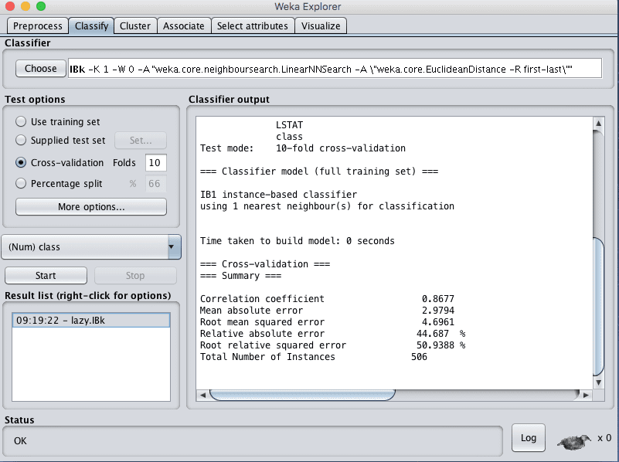Open the (Num) class attribute dropdown
This screenshot has height=462, width=619.
(91, 247)
